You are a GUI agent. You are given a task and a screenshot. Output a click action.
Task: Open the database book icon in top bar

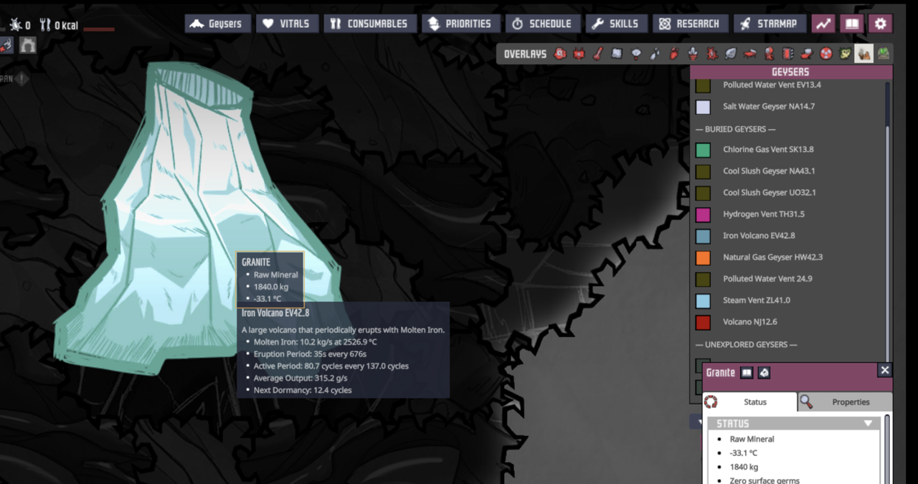coord(851,24)
